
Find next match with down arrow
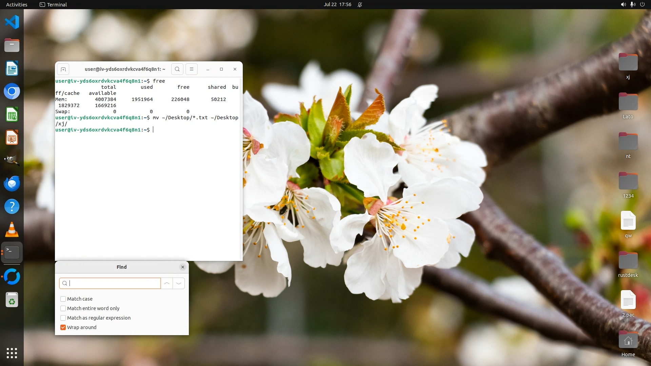pyautogui.click(x=179, y=283)
